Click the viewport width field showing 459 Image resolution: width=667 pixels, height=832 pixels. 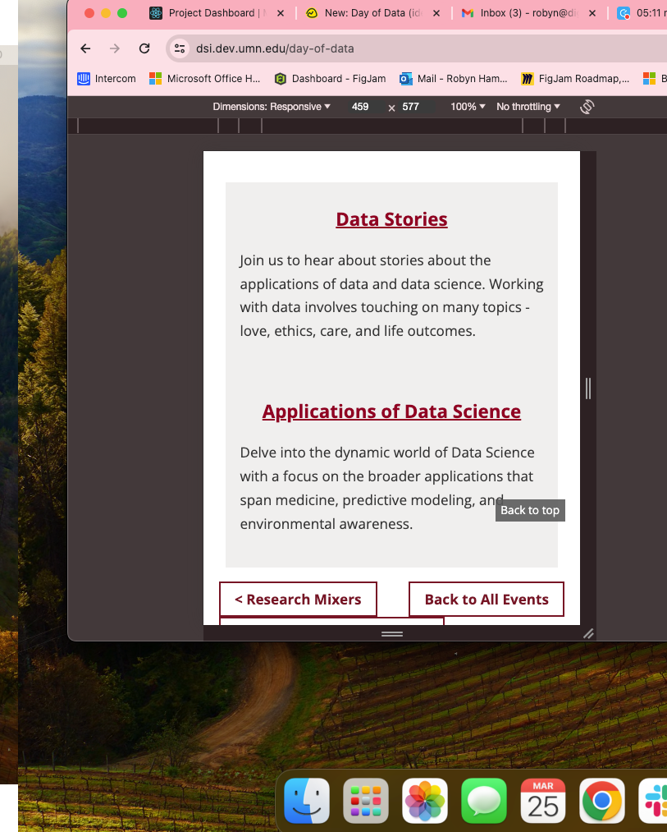tap(360, 107)
